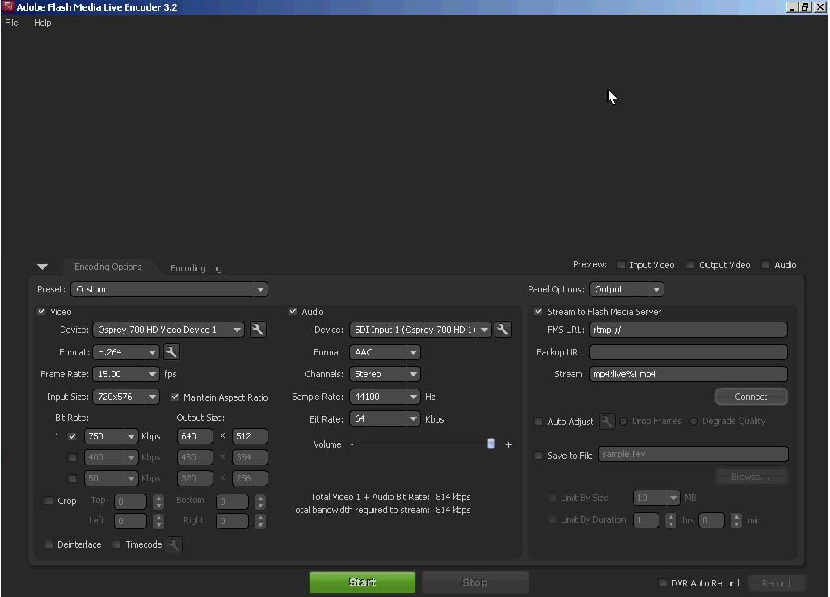Enable Audio preview checkbox
The width and height of the screenshot is (830, 597).
click(765, 265)
